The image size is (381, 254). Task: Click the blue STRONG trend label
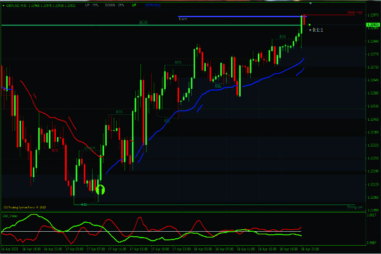[x=153, y=5]
